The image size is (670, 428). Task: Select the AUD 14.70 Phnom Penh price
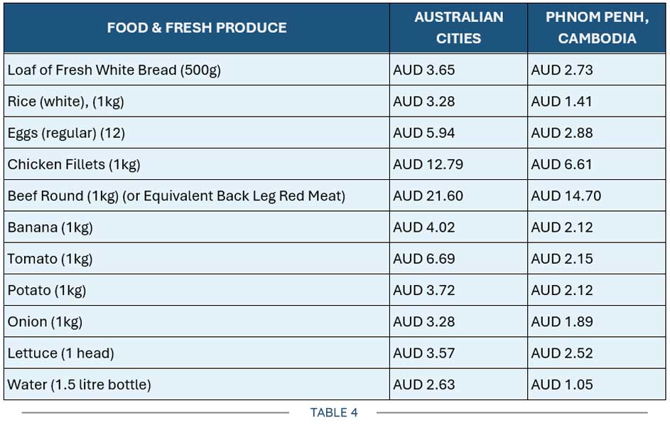click(566, 196)
